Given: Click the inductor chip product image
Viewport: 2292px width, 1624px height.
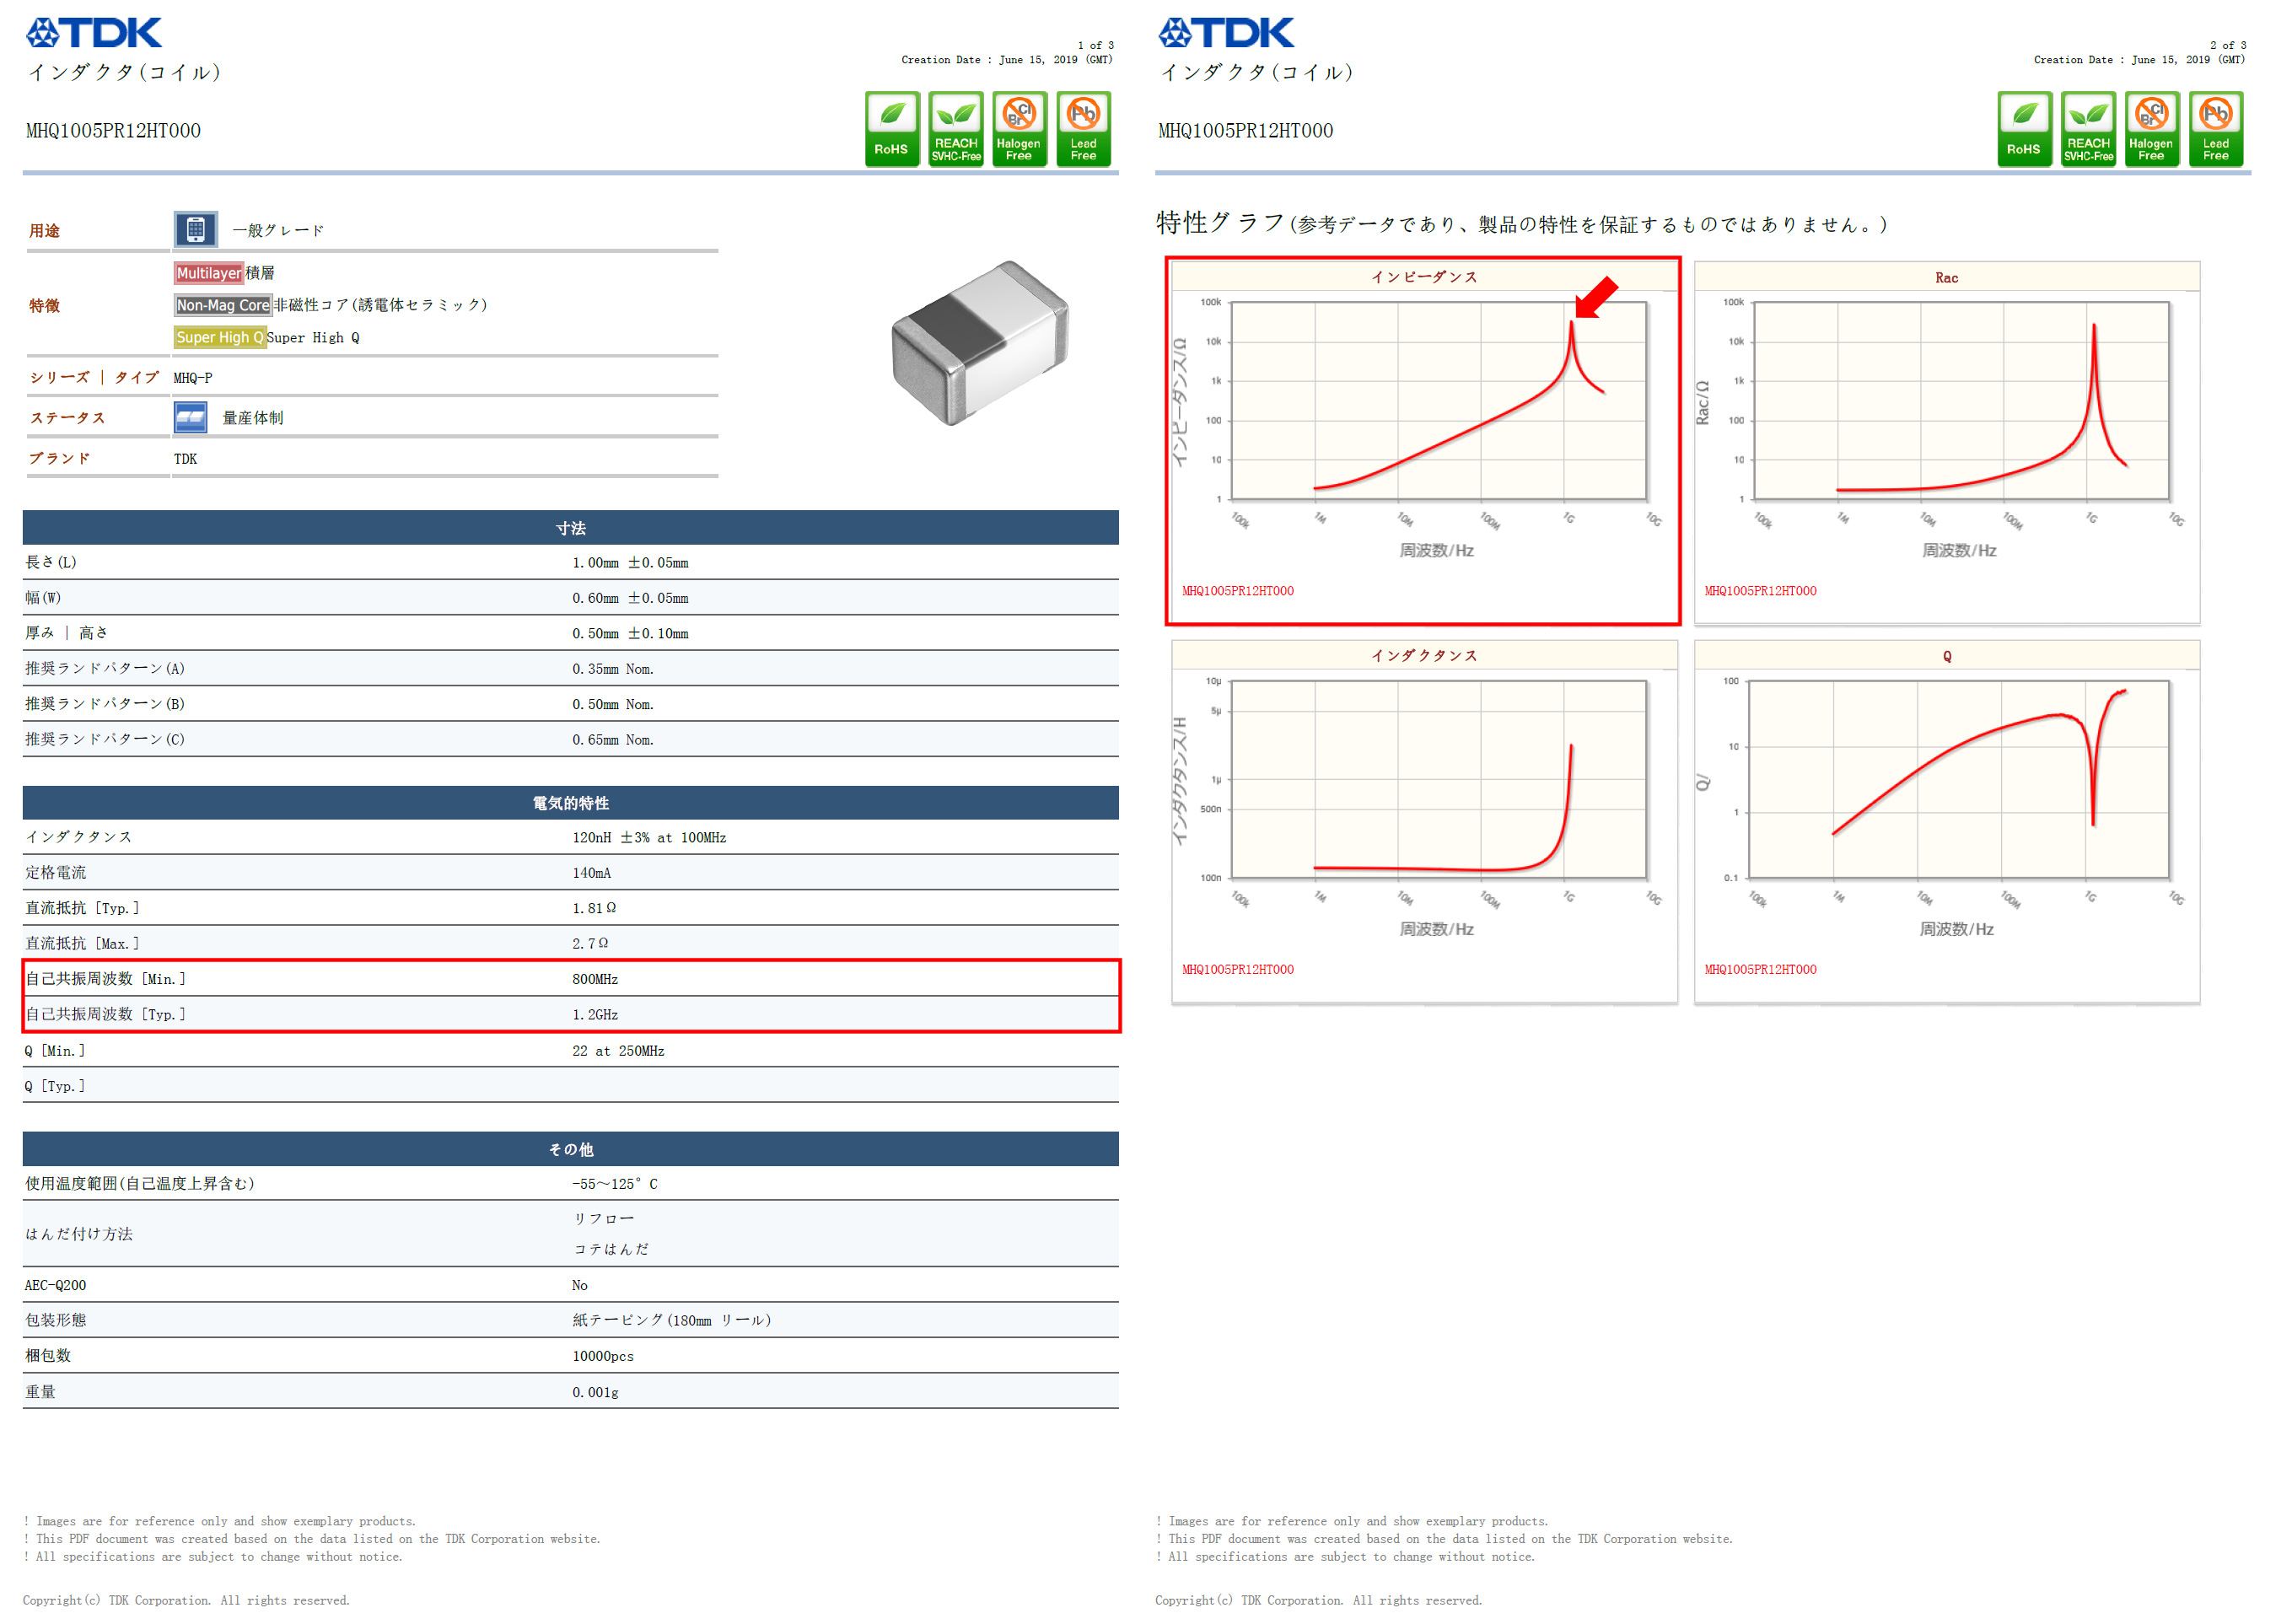Looking at the screenshot, I should (x=981, y=343).
